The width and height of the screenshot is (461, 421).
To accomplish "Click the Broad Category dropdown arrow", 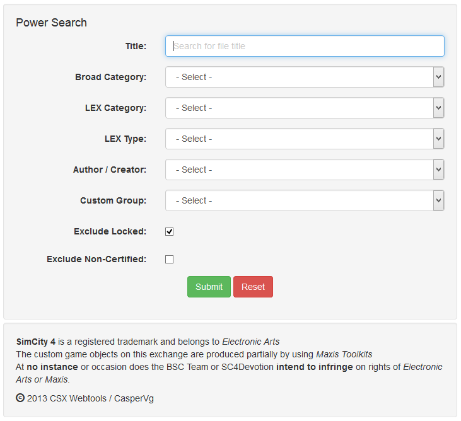I will 438,77.
